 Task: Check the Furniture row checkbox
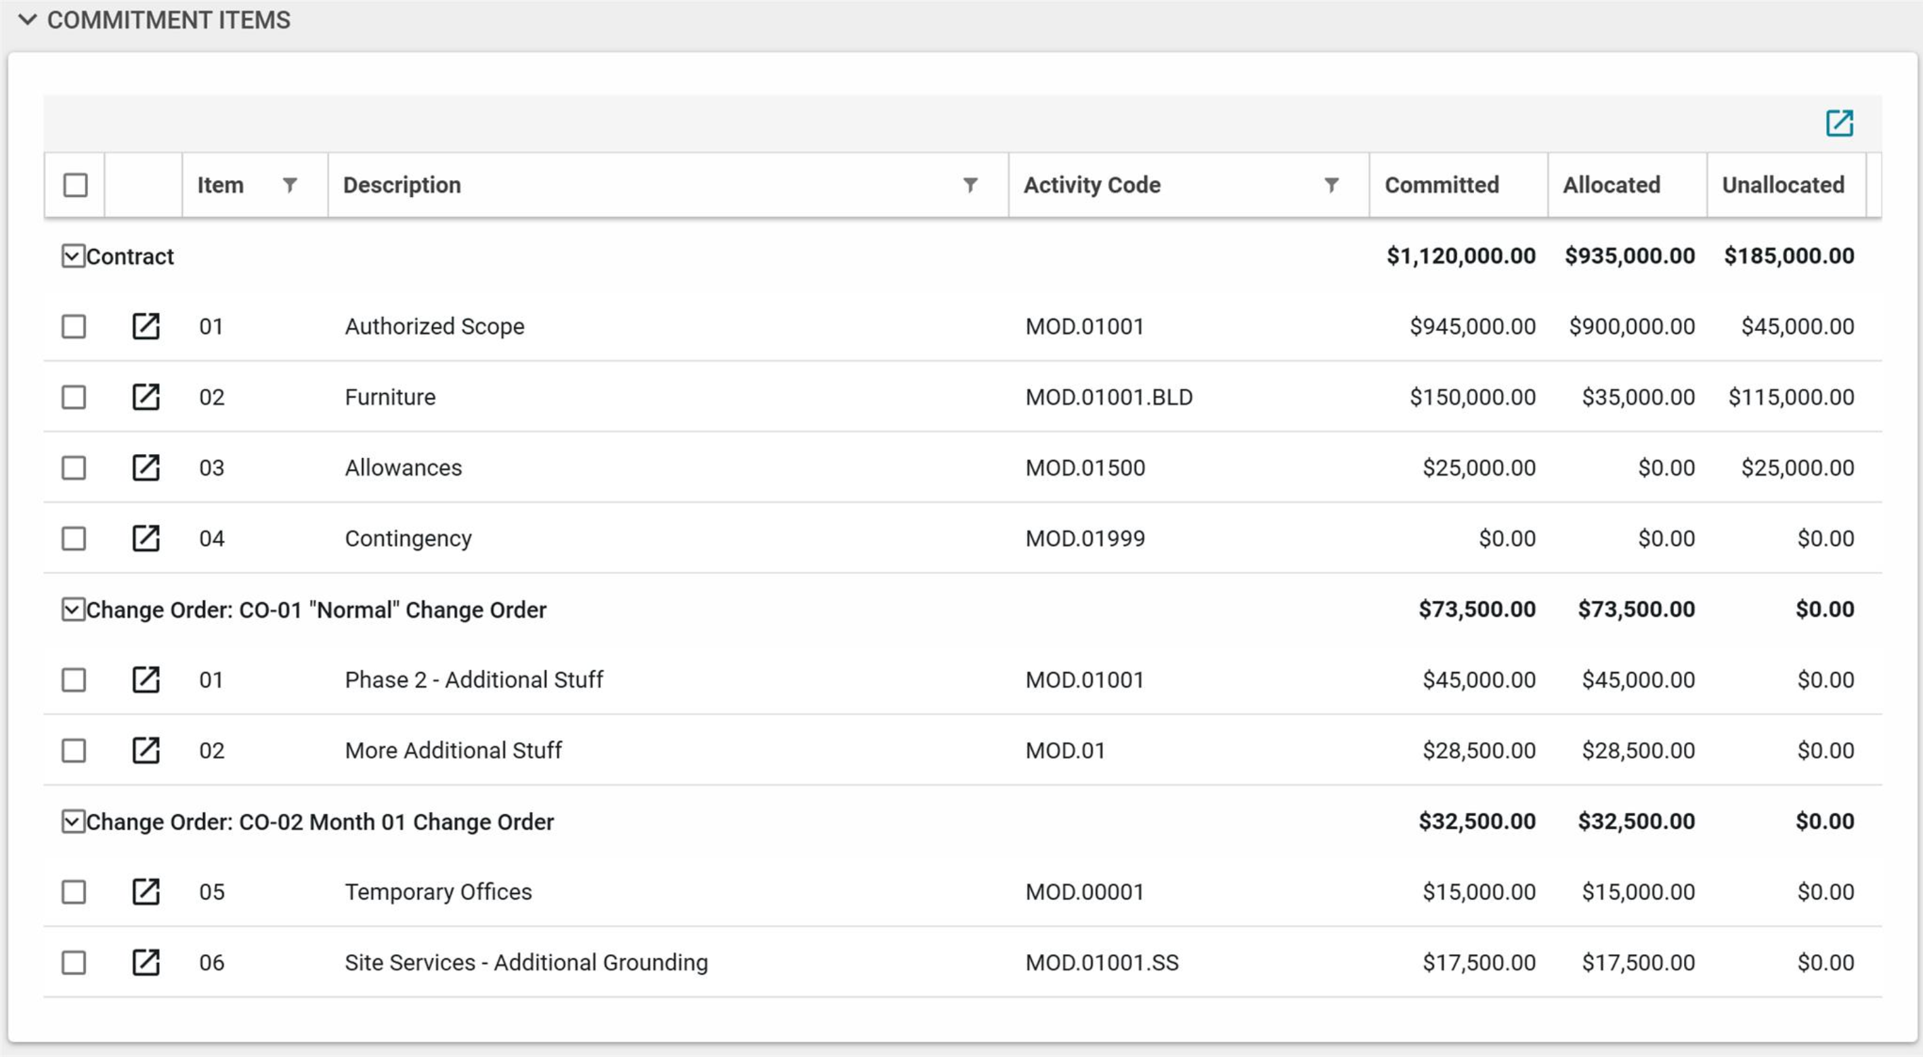pyautogui.click(x=74, y=397)
